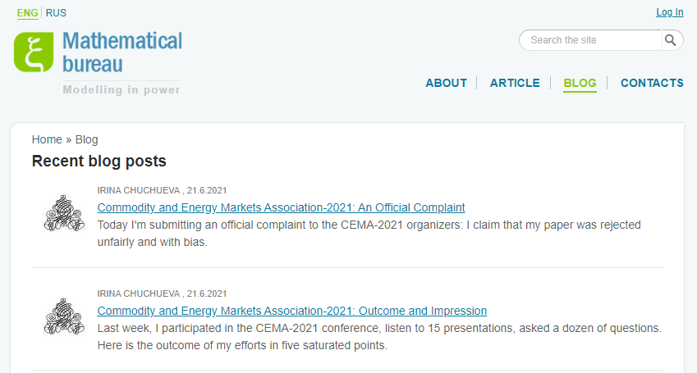The image size is (697, 373).
Task: Open the CEMA-2021 Outcome and Impression post
Action: pos(292,311)
